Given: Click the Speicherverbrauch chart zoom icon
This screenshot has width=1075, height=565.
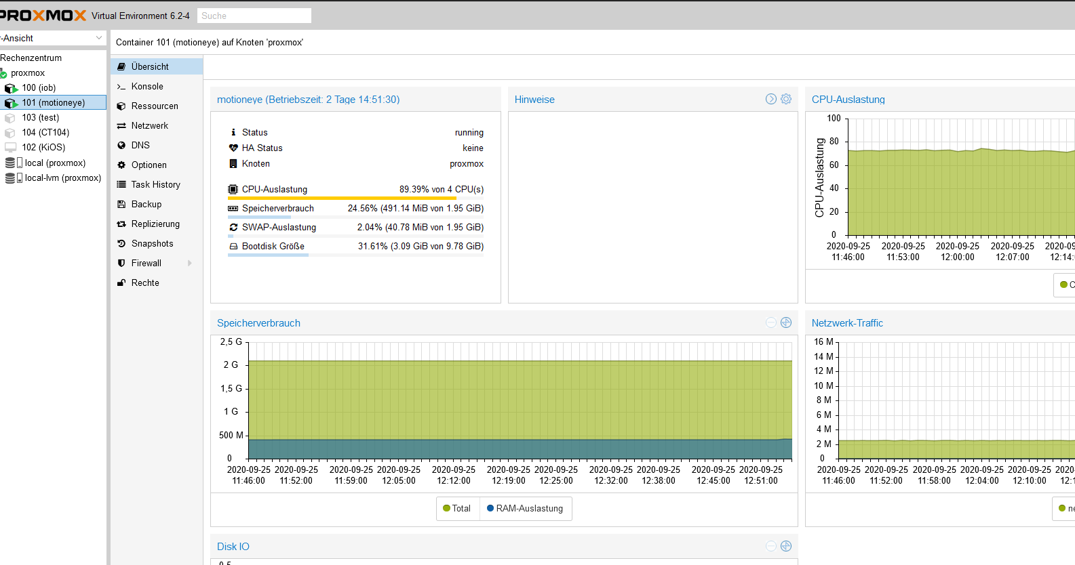Looking at the screenshot, I should click(x=786, y=322).
